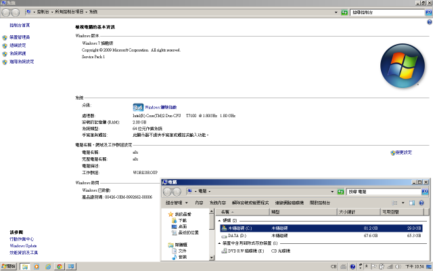Open the Windows Update link
This screenshot has width=433, height=271.
[23, 246]
